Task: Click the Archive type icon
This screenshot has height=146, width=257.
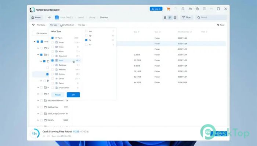Action: [57, 74]
